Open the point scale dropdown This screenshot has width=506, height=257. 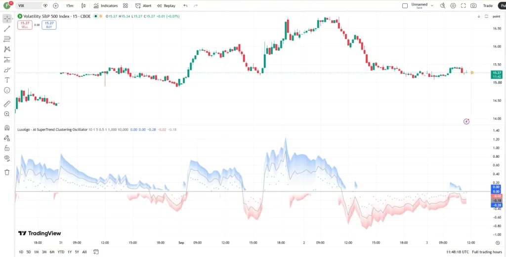point(496,16)
